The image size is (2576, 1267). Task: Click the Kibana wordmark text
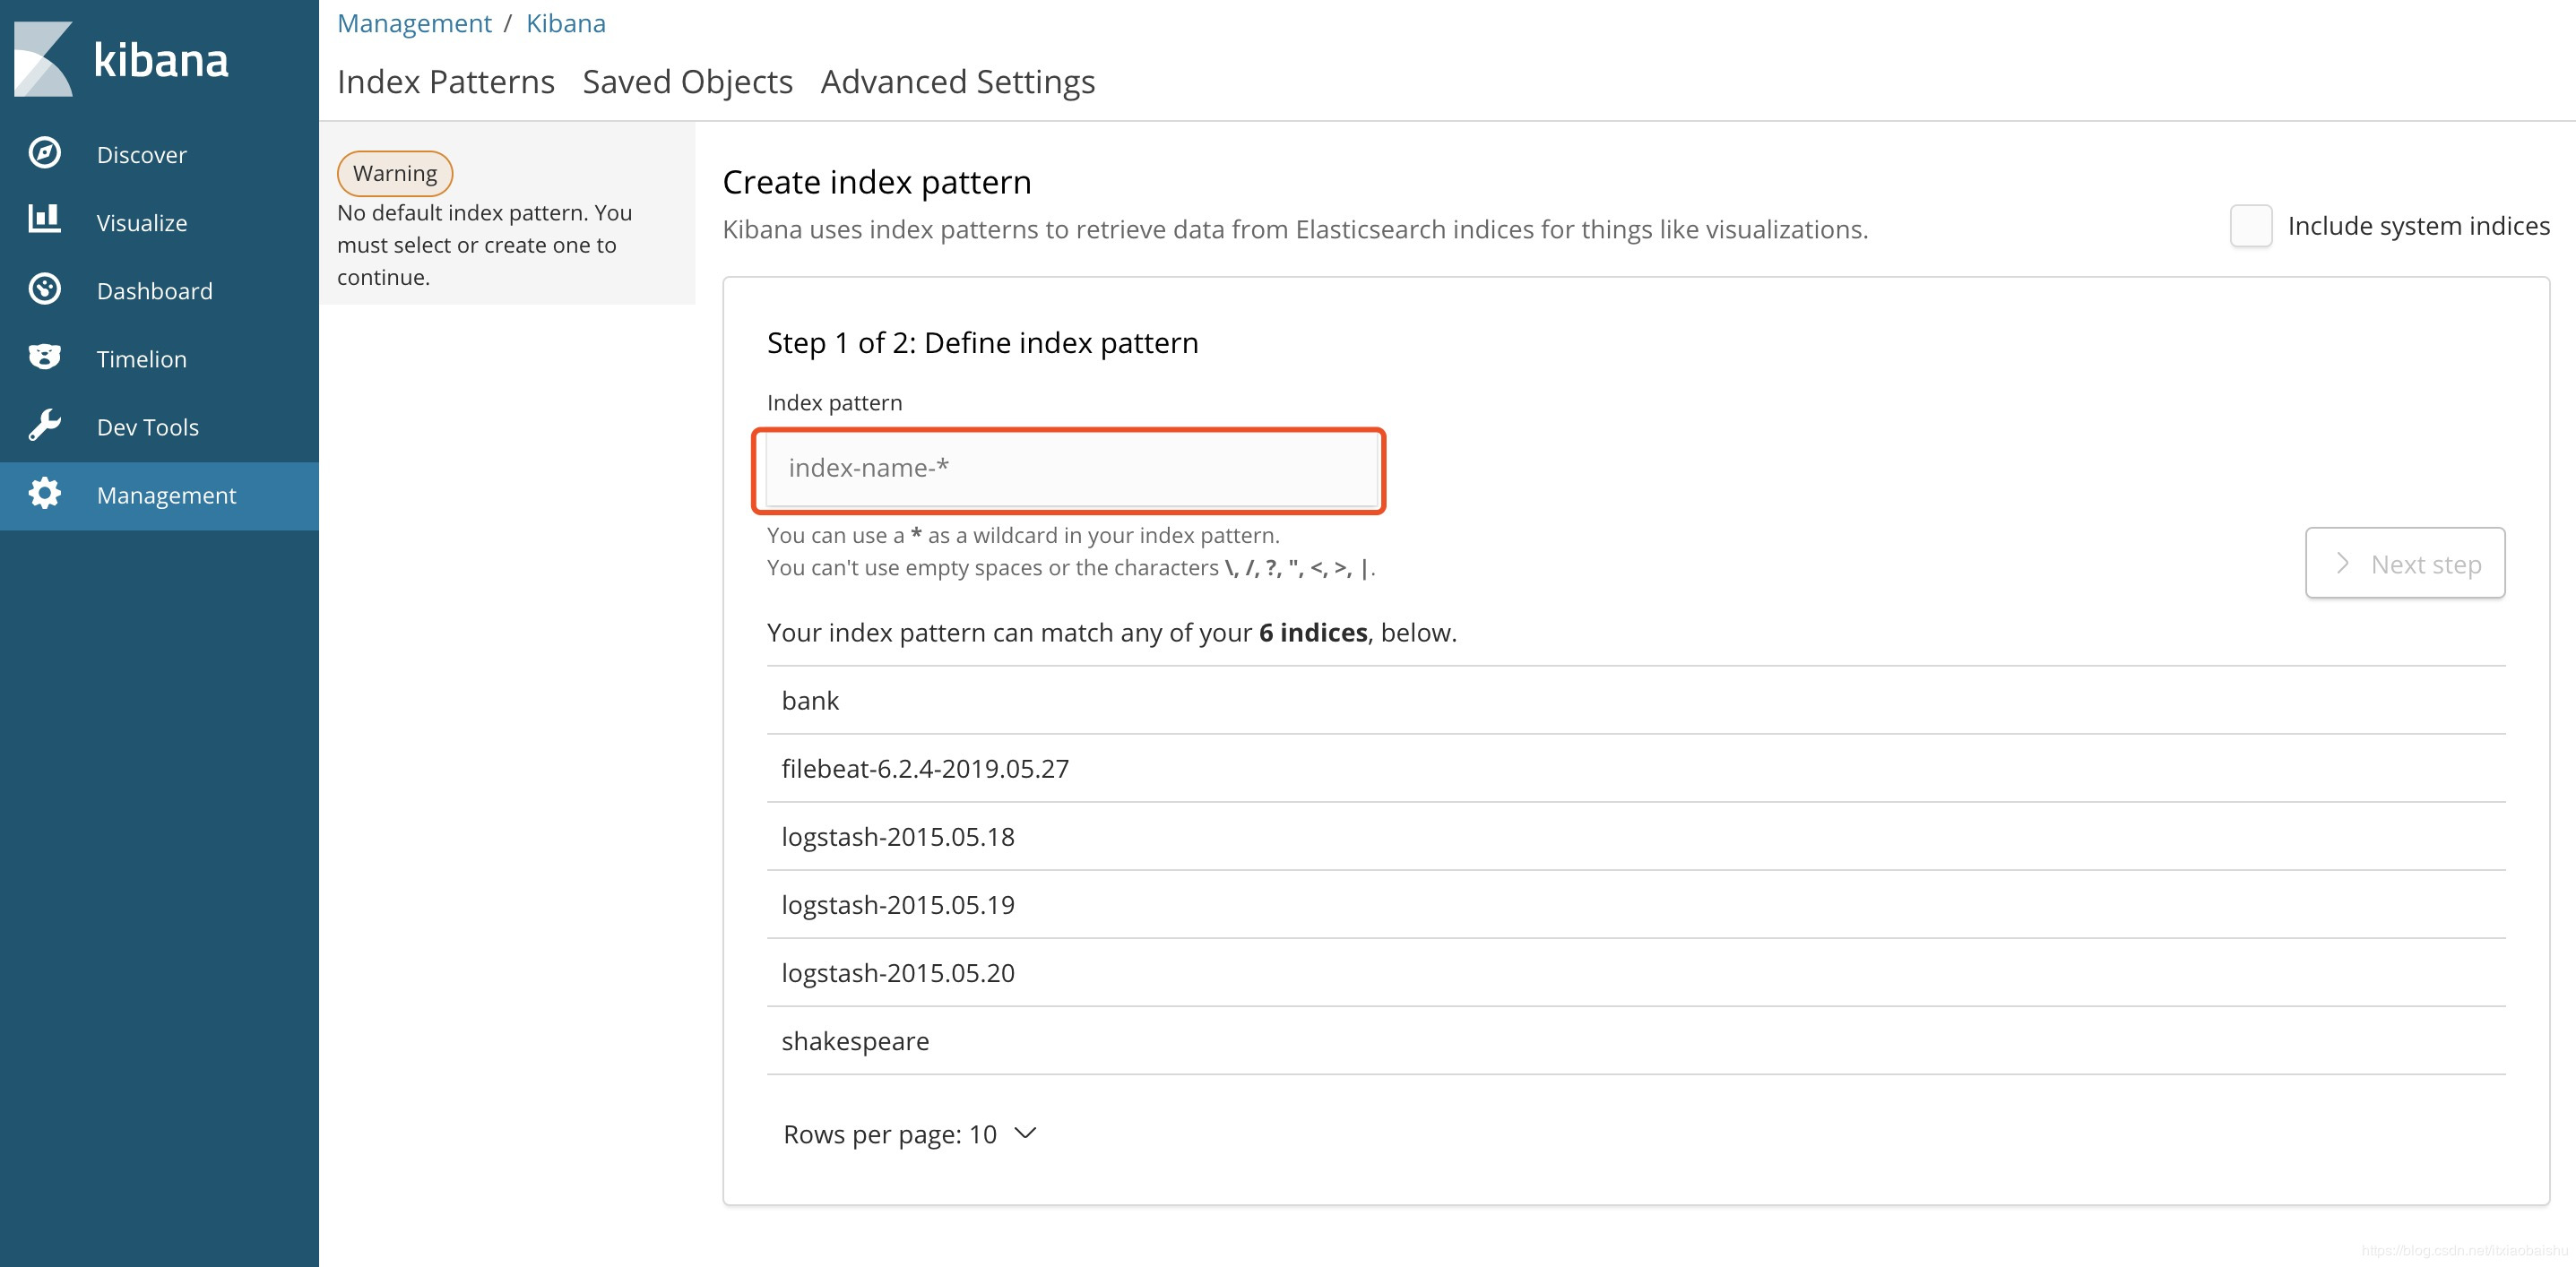(x=161, y=60)
